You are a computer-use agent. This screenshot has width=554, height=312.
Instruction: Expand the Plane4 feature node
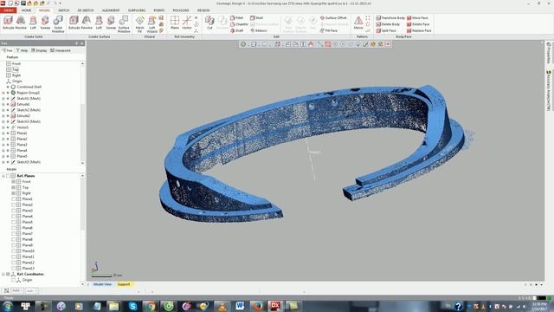coord(3,150)
